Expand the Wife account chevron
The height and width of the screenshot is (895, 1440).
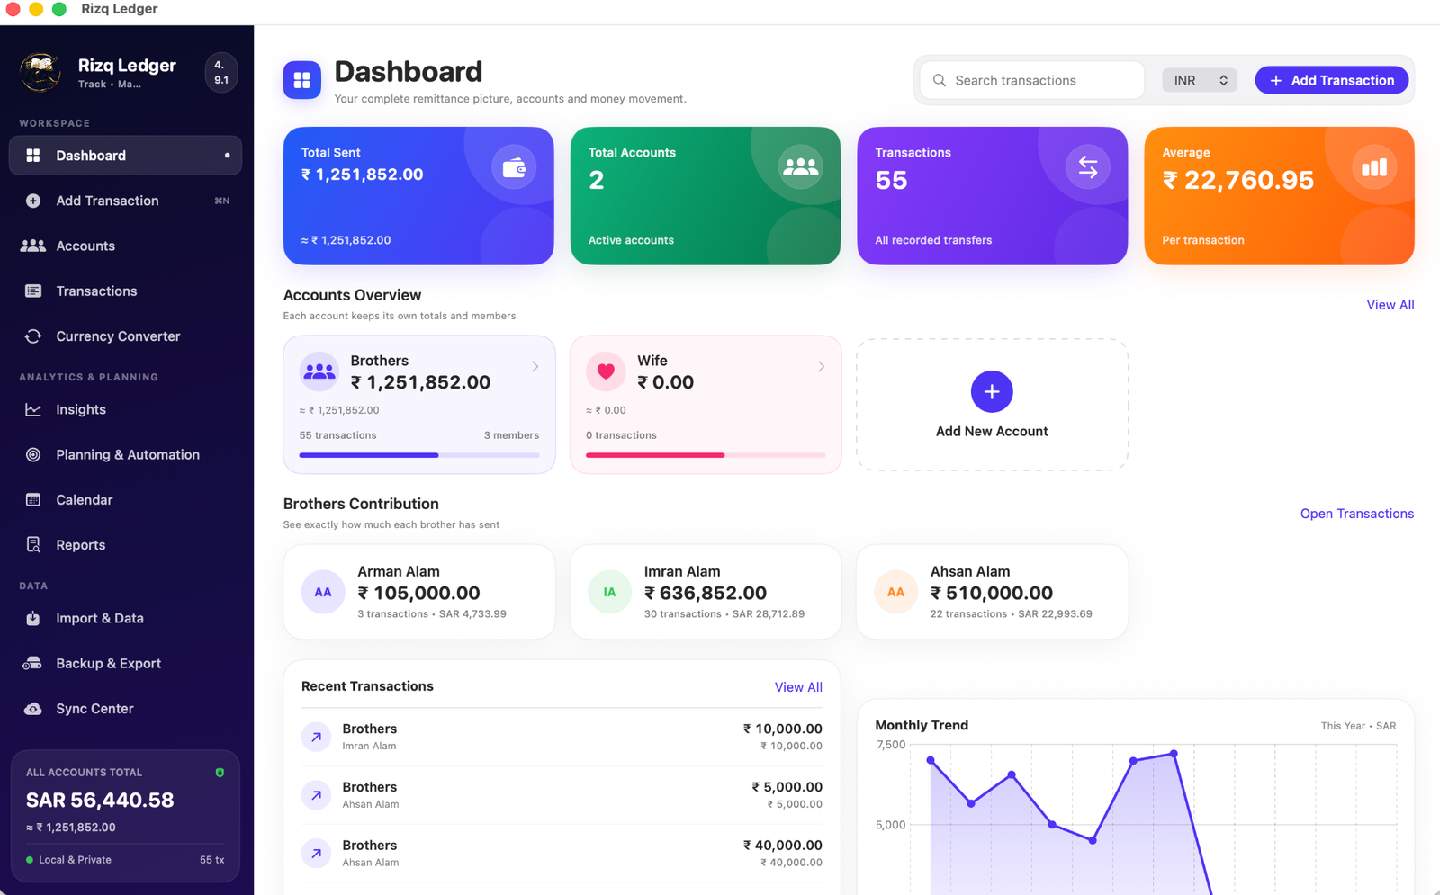(x=821, y=367)
